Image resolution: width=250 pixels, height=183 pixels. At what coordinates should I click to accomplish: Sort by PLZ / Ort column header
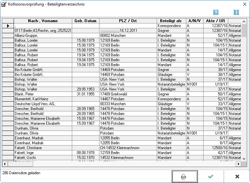(128, 21)
